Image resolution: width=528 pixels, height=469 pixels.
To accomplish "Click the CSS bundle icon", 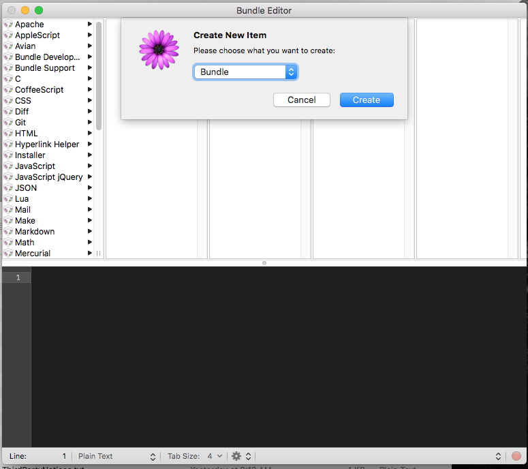I will pos(8,100).
